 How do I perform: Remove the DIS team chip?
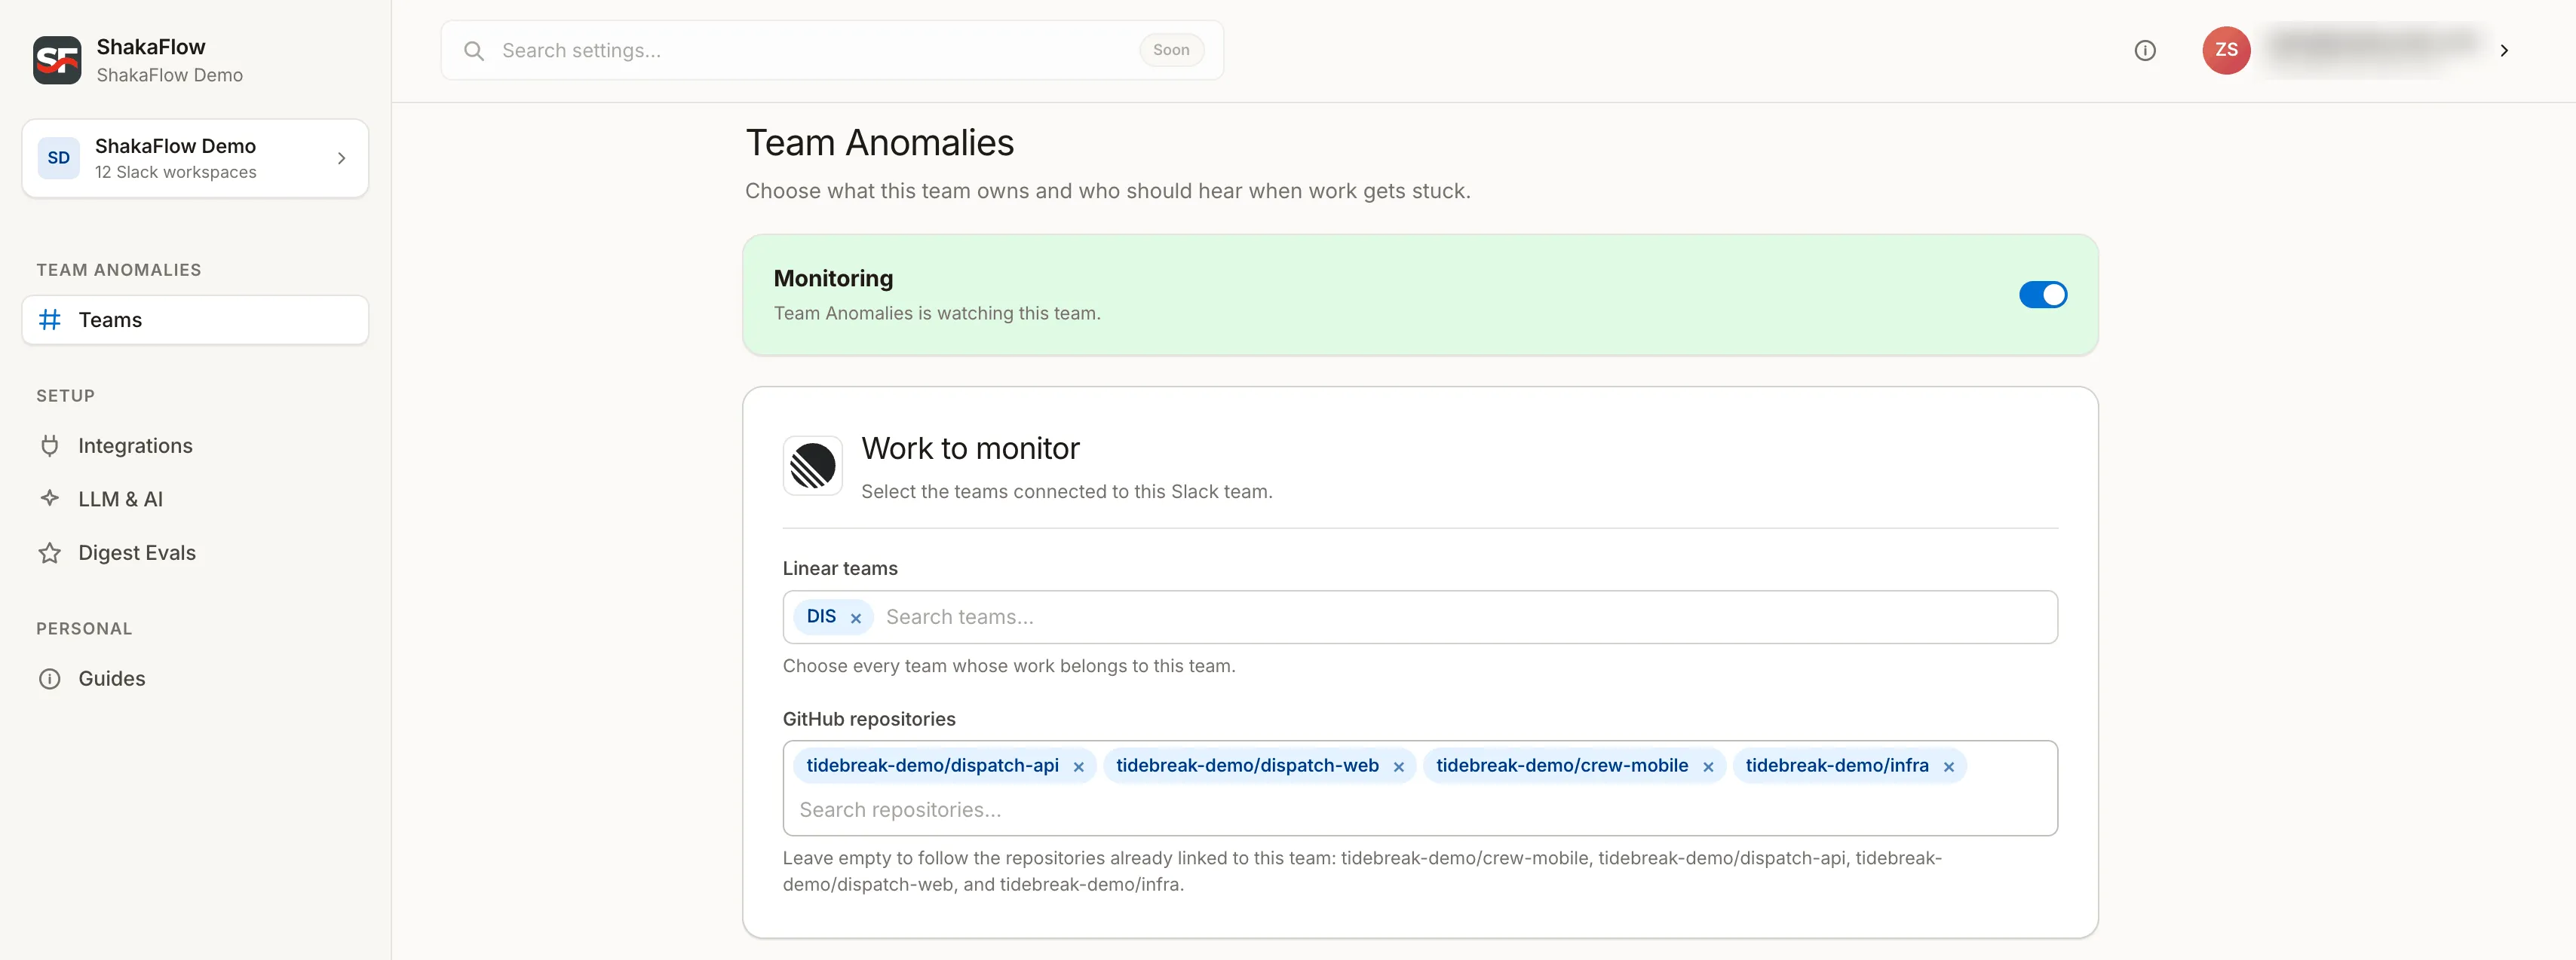point(856,619)
